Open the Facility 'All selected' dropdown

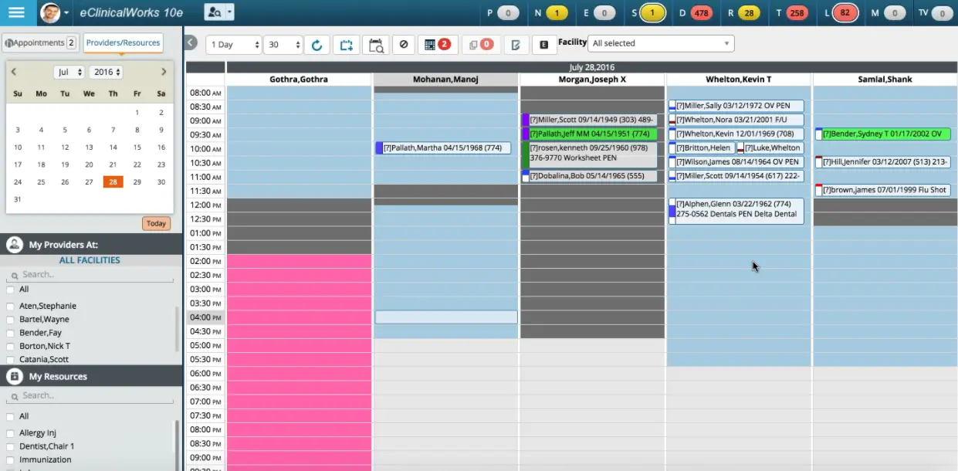[x=660, y=43]
